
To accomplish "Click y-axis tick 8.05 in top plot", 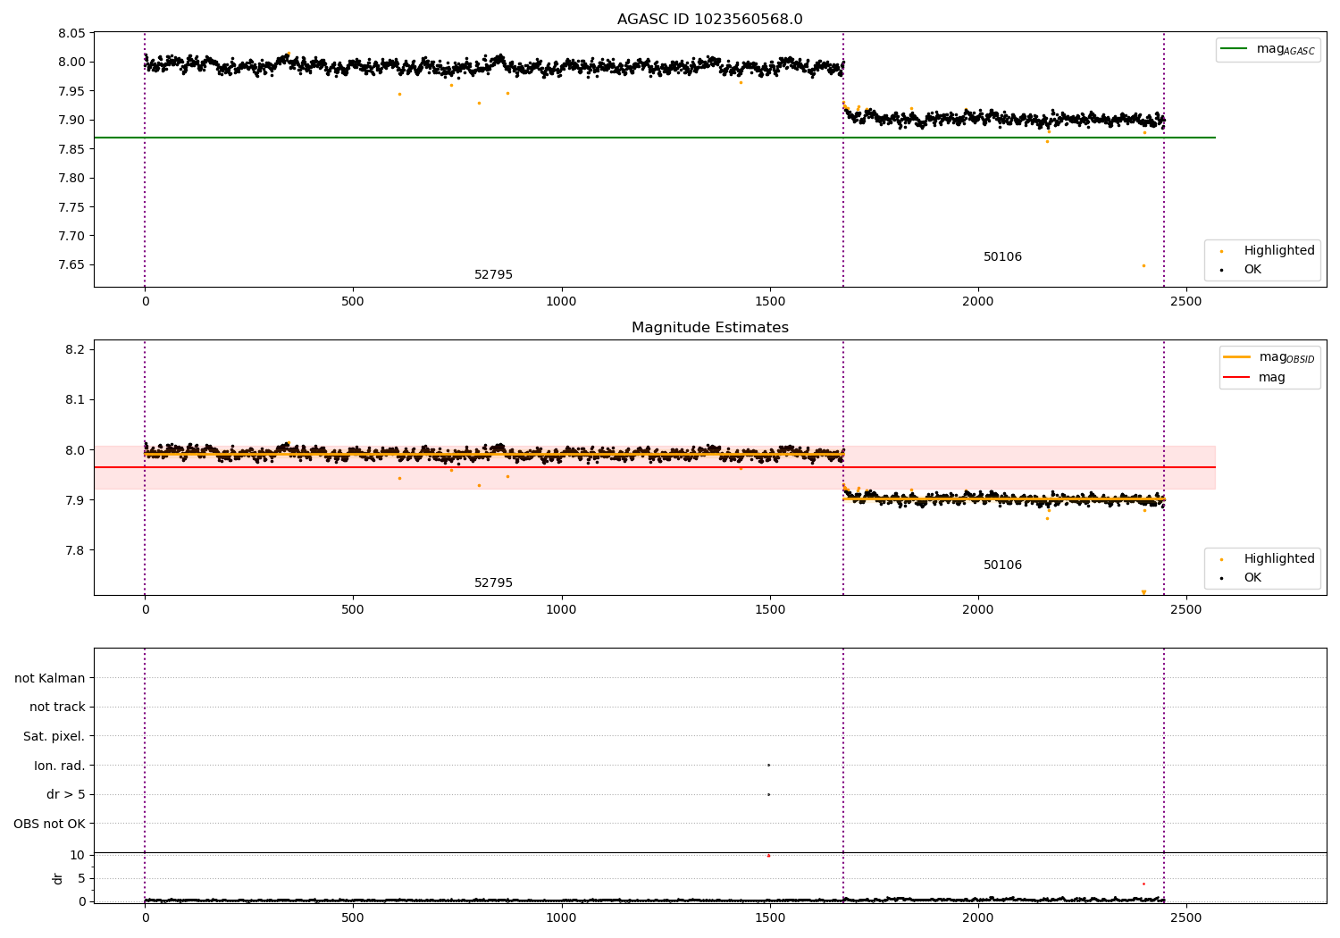I will coord(71,33).
